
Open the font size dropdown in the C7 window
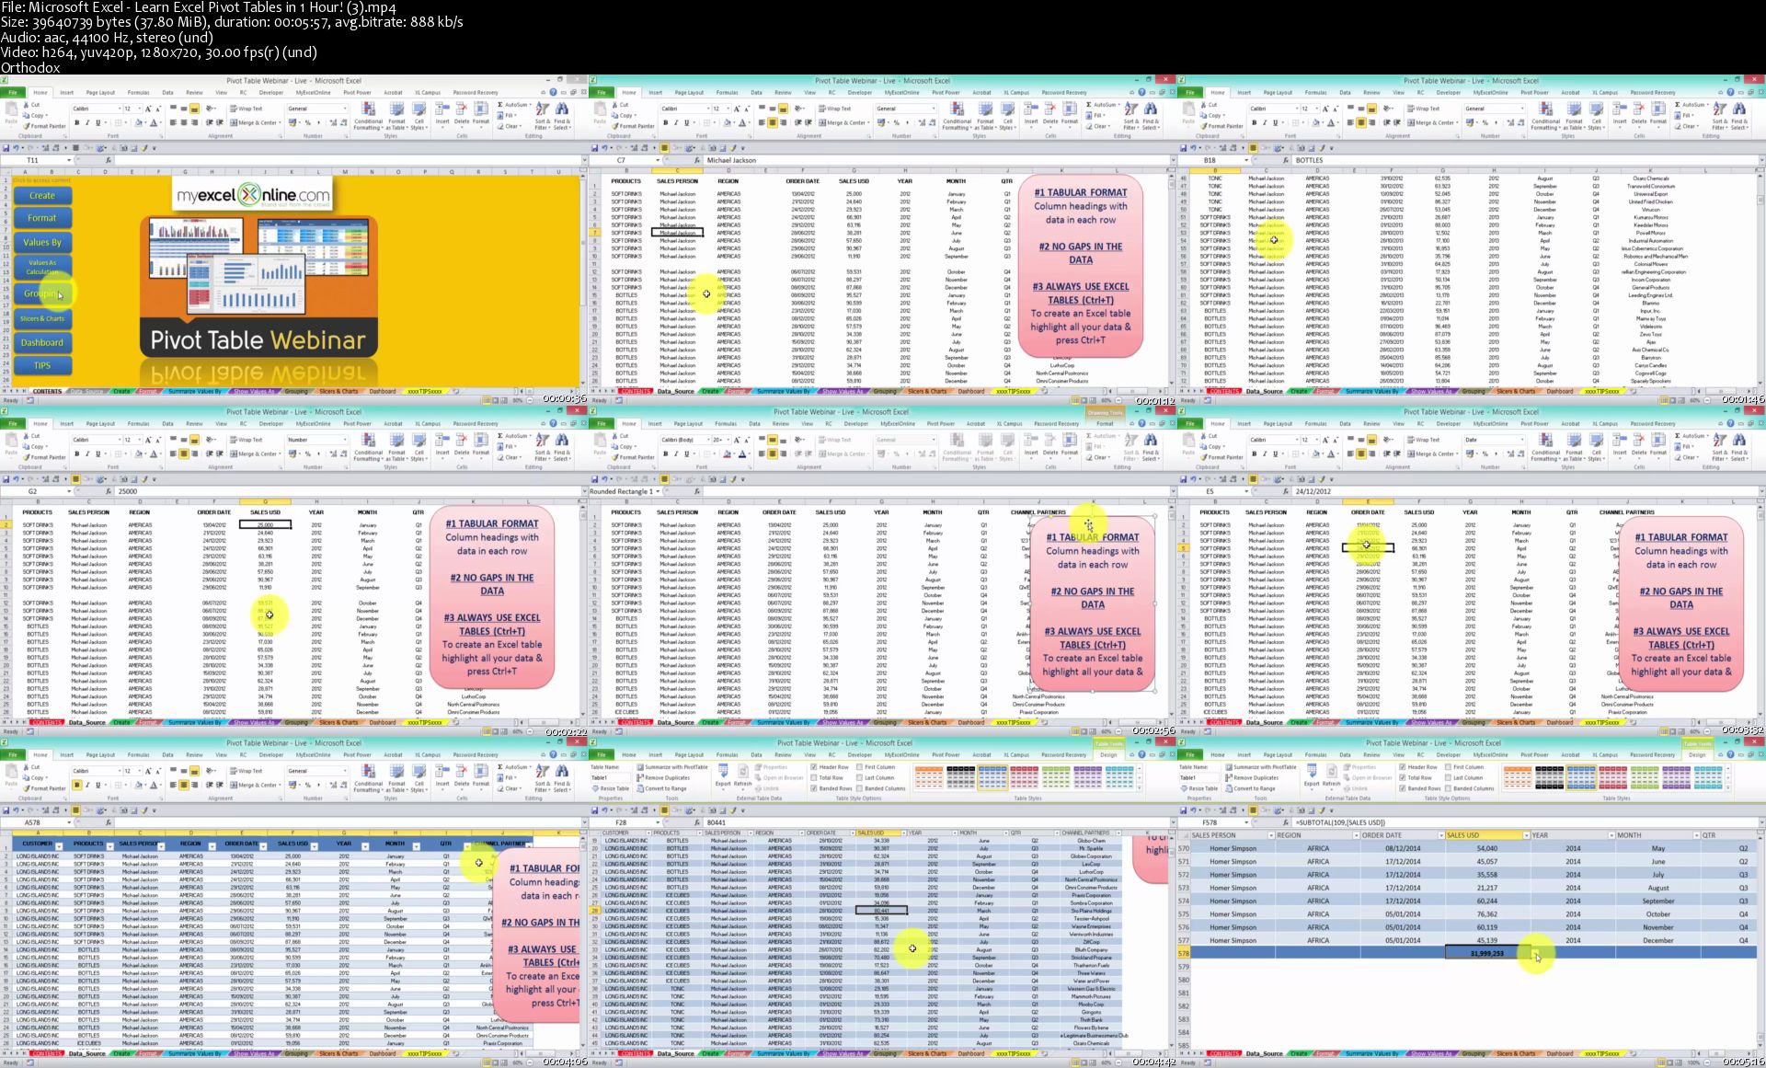tap(727, 109)
